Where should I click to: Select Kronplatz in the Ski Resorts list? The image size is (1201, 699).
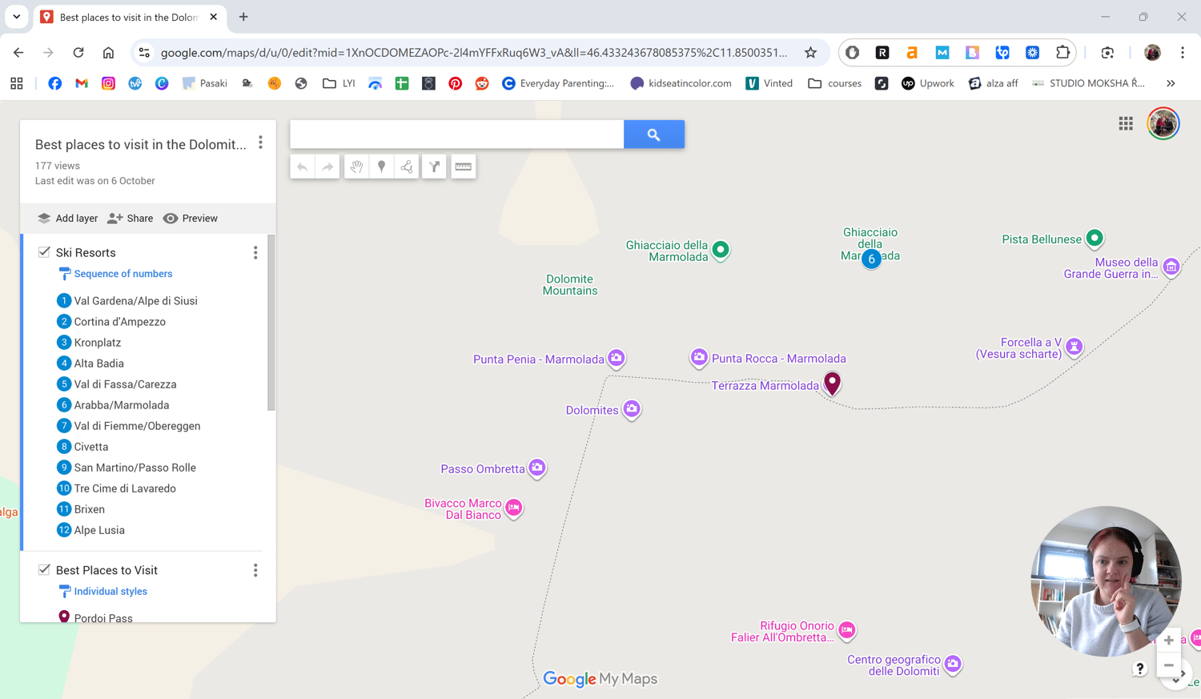[x=89, y=343]
